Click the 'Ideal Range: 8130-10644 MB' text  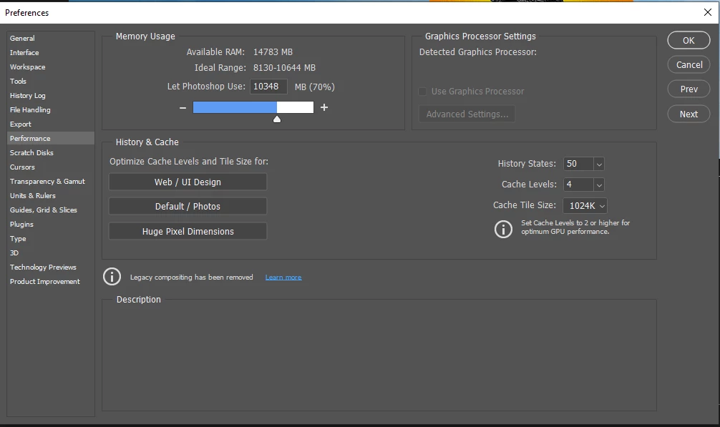click(255, 67)
